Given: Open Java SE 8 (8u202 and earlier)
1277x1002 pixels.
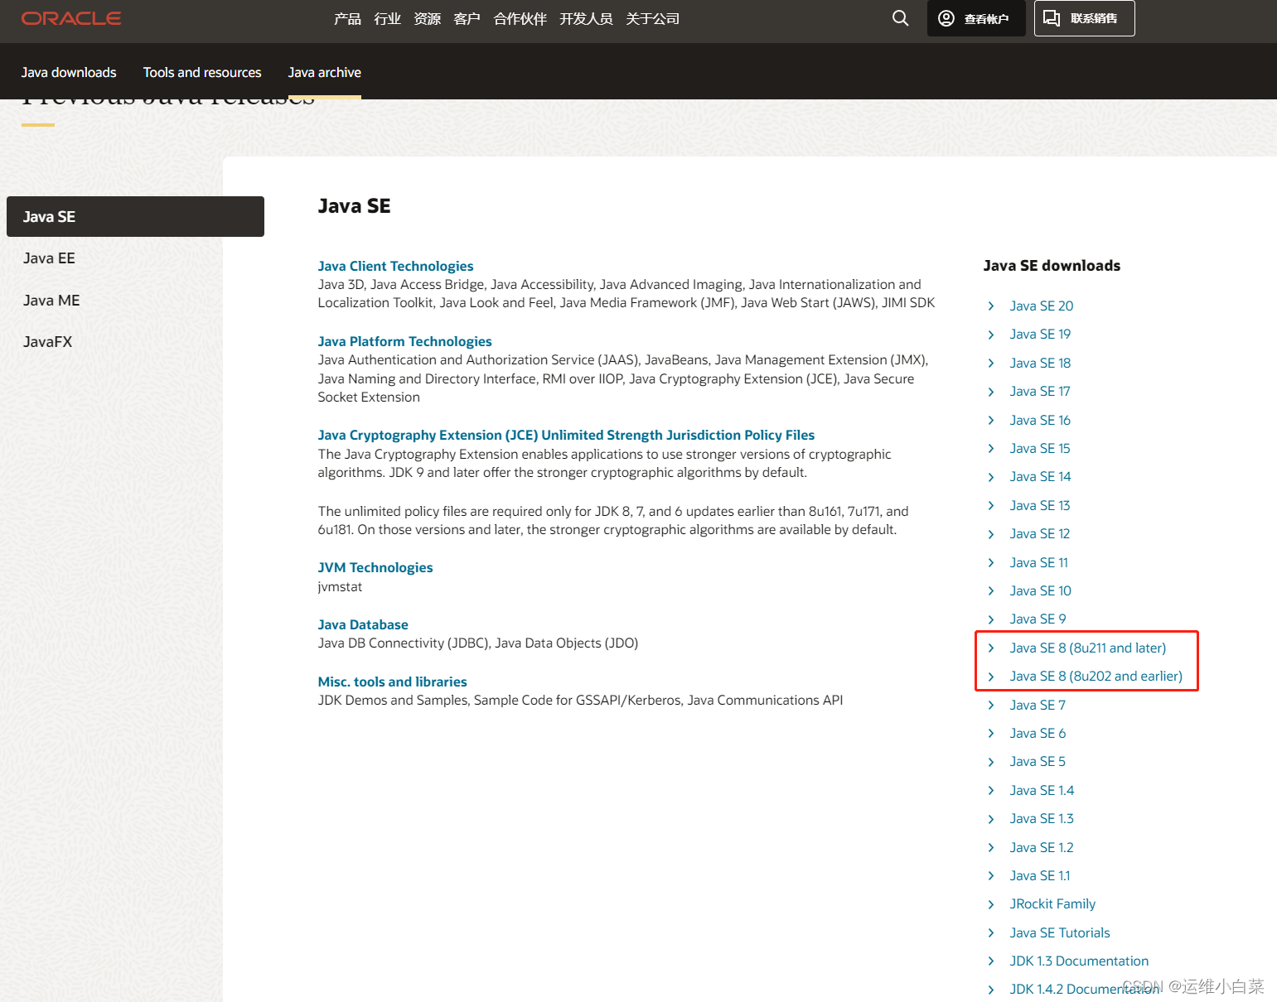Looking at the screenshot, I should (x=1096, y=676).
